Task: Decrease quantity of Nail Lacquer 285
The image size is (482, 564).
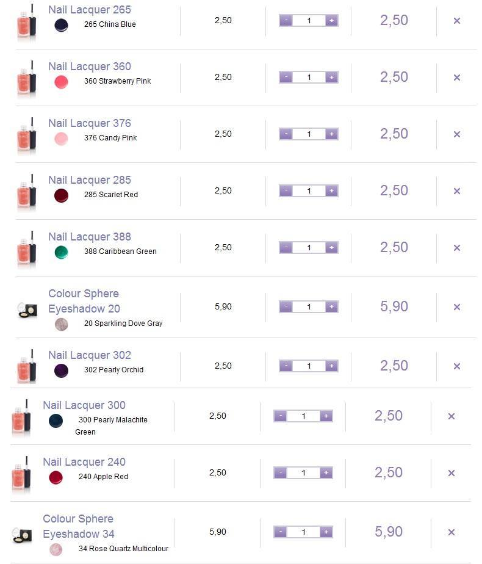Action: pos(286,191)
